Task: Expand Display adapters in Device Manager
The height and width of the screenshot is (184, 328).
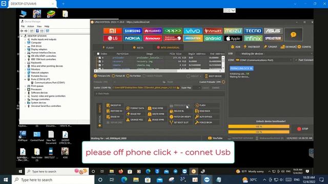Action: tap(25, 49)
